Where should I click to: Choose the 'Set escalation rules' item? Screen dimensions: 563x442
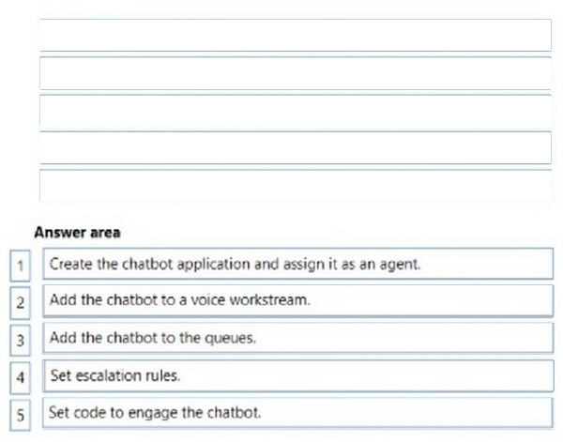point(298,375)
